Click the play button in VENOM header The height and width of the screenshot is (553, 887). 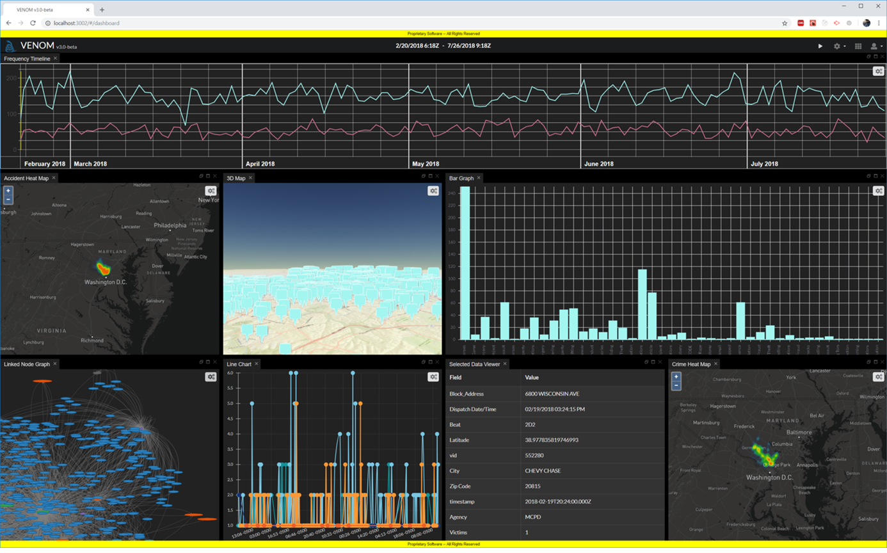(820, 46)
